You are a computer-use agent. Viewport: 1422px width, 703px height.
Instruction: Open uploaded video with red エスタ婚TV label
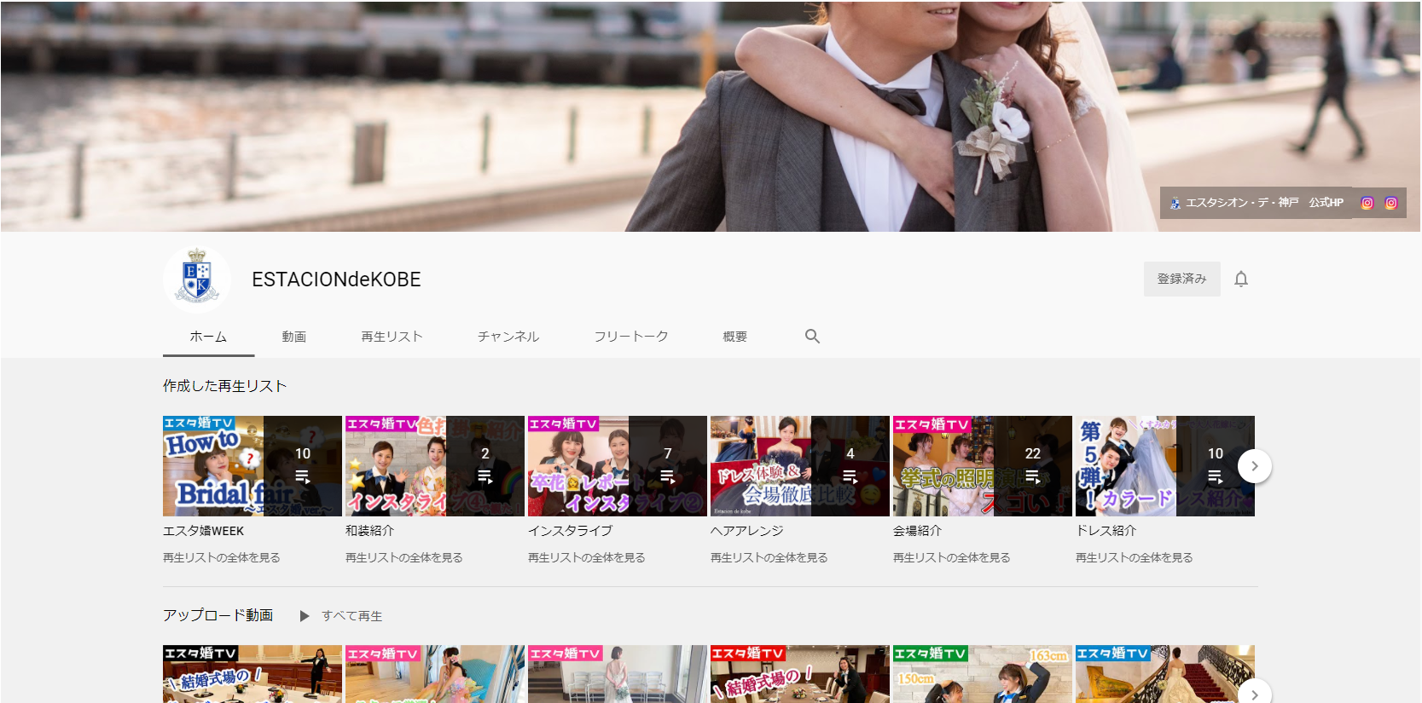tap(800, 674)
